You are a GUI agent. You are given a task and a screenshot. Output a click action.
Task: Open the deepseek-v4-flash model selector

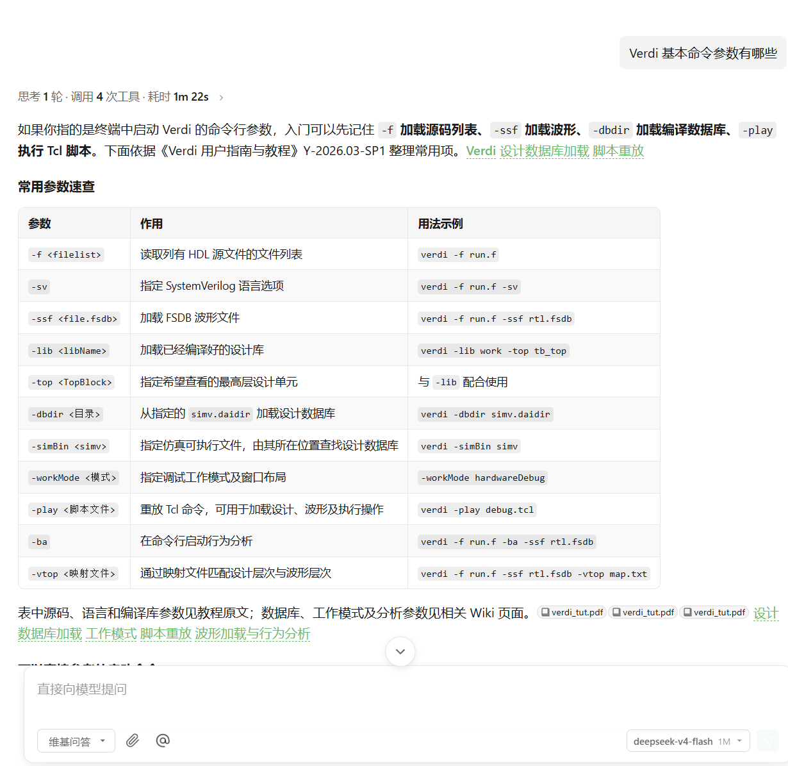(687, 741)
